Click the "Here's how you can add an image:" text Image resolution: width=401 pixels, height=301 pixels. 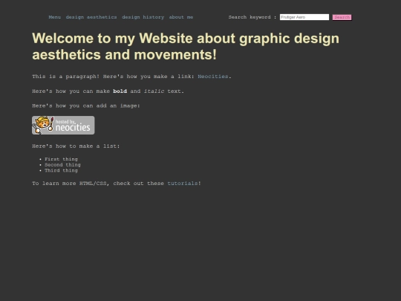86,106
